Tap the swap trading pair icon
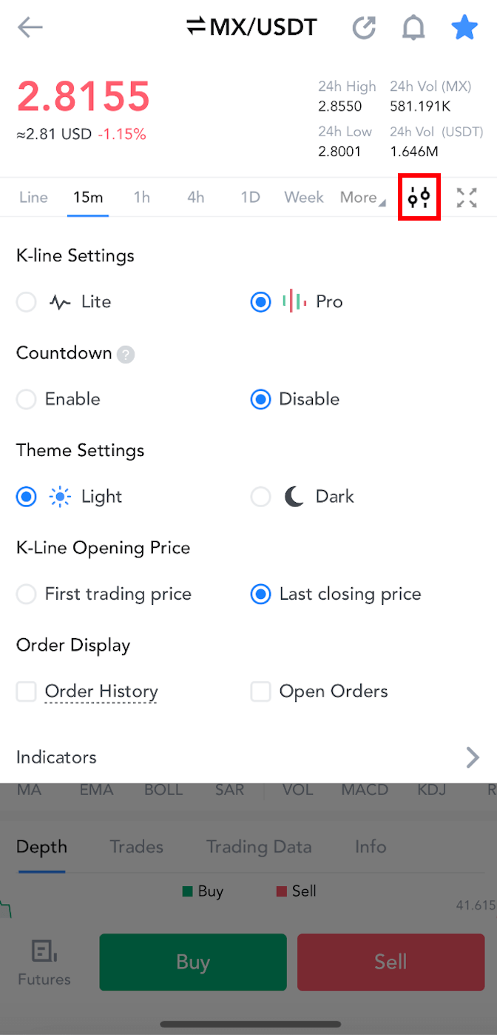 click(196, 27)
